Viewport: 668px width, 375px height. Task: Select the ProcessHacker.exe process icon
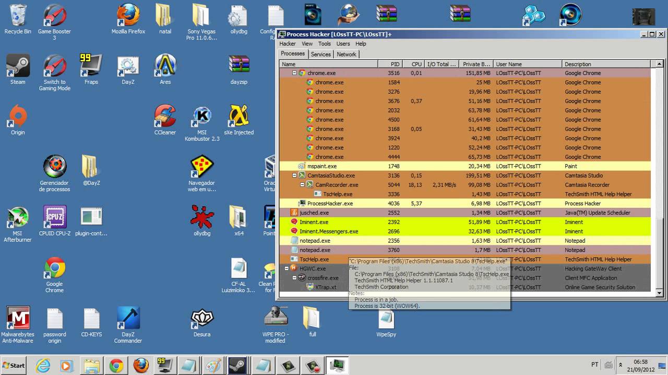click(x=302, y=204)
